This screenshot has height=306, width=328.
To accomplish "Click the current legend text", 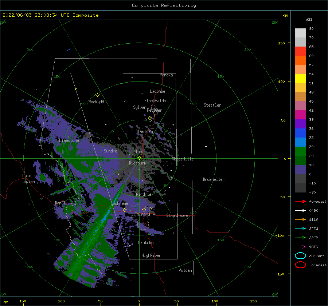I will (x=317, y=256).
